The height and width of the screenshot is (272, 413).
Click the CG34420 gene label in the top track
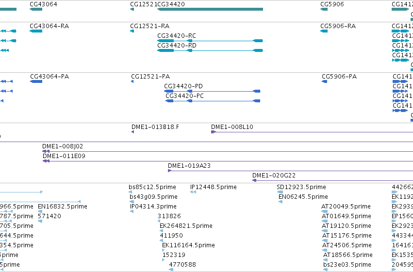(x=171, y=4)
